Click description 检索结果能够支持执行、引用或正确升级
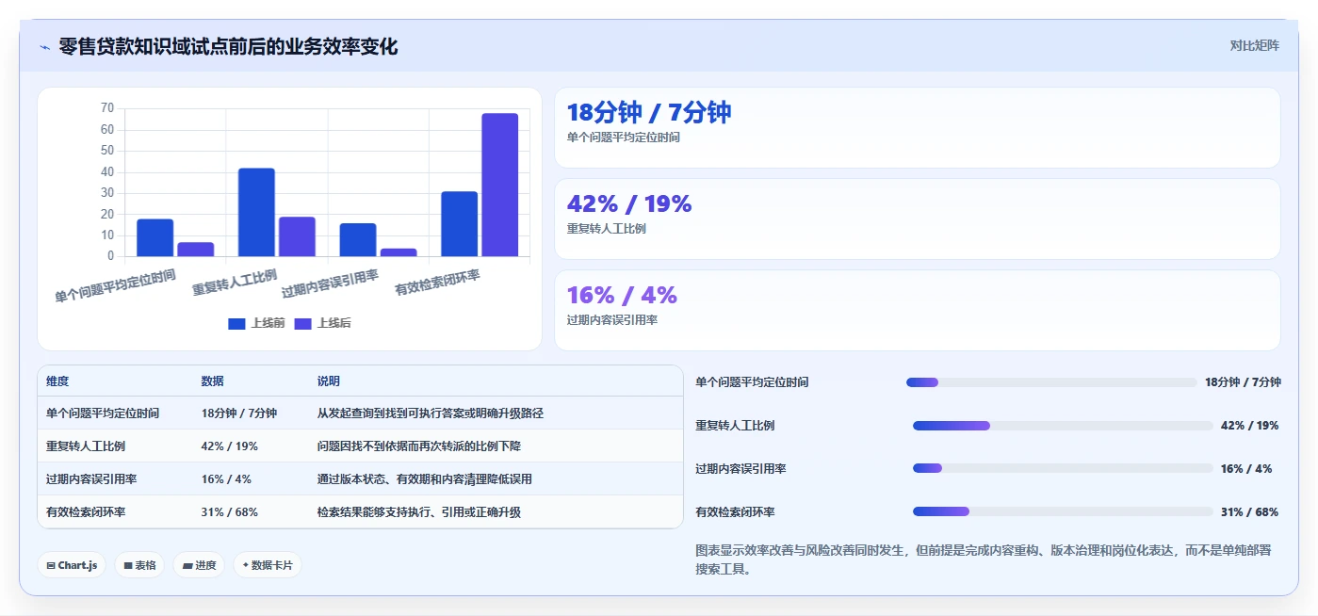Viewport: 1318px width, 616px height. click(419, 512)
